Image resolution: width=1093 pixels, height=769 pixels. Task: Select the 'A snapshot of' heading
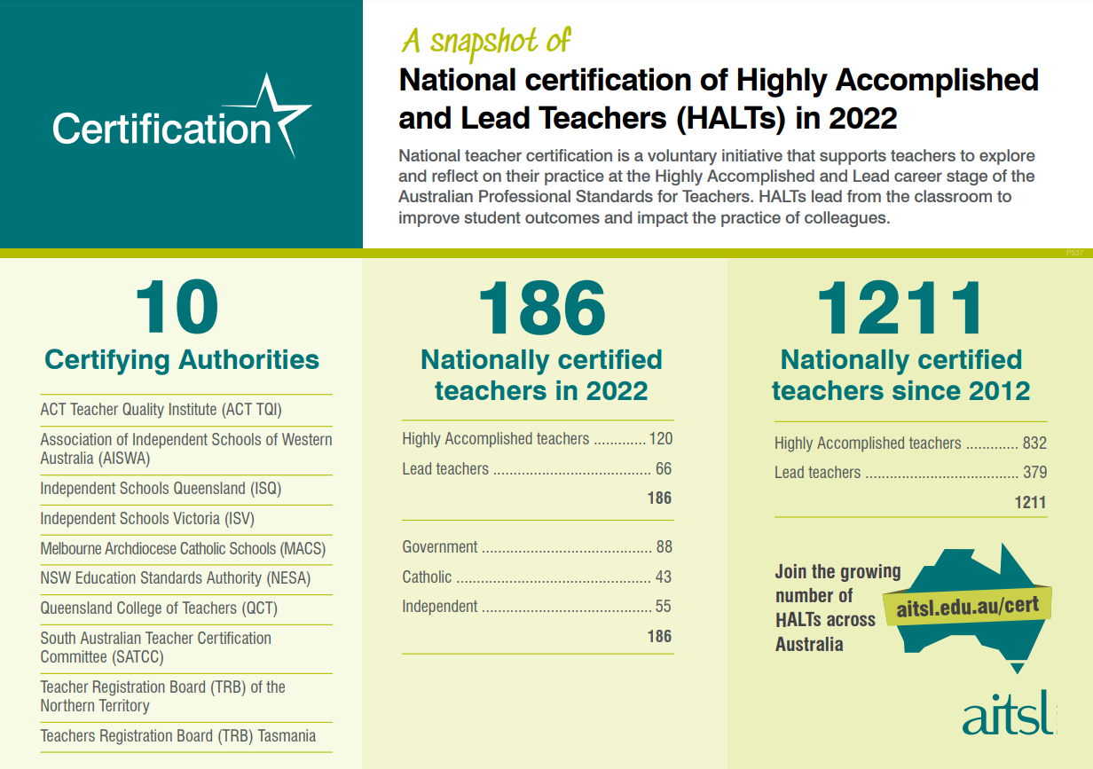485,41
